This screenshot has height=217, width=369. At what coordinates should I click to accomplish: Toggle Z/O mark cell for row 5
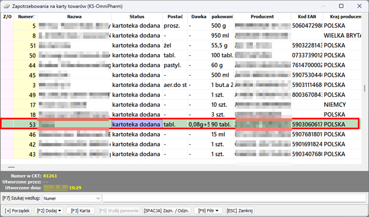tap(7, 25)
